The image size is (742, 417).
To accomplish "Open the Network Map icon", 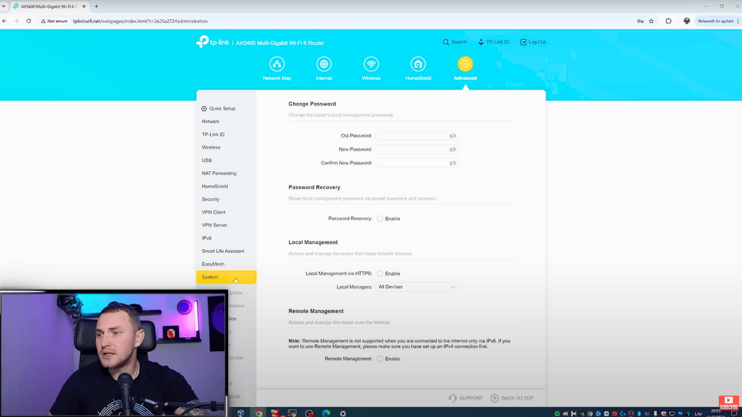I will (x=277, y=64).
